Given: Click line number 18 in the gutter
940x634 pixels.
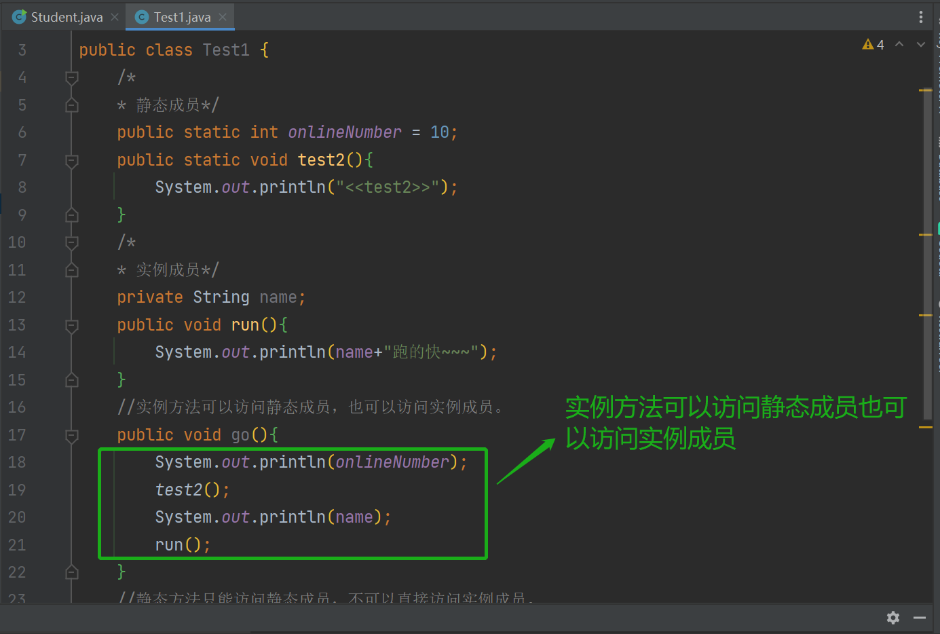Looking at the screenshot, I should point(17,462).
